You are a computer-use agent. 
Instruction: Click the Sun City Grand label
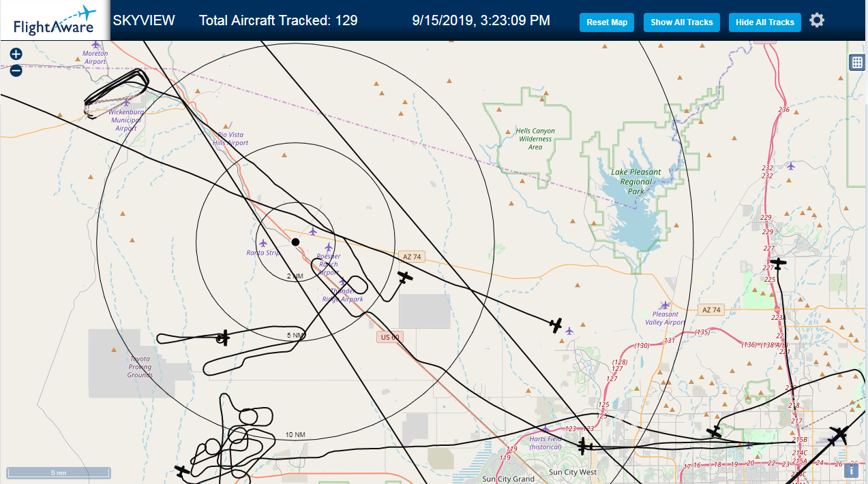pyautogui.click(x=509, y=479)
